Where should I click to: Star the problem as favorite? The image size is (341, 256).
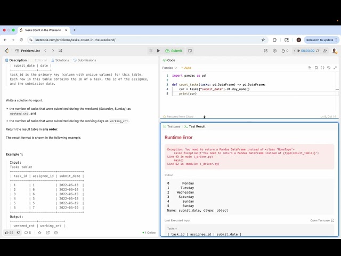pos(39,233)
